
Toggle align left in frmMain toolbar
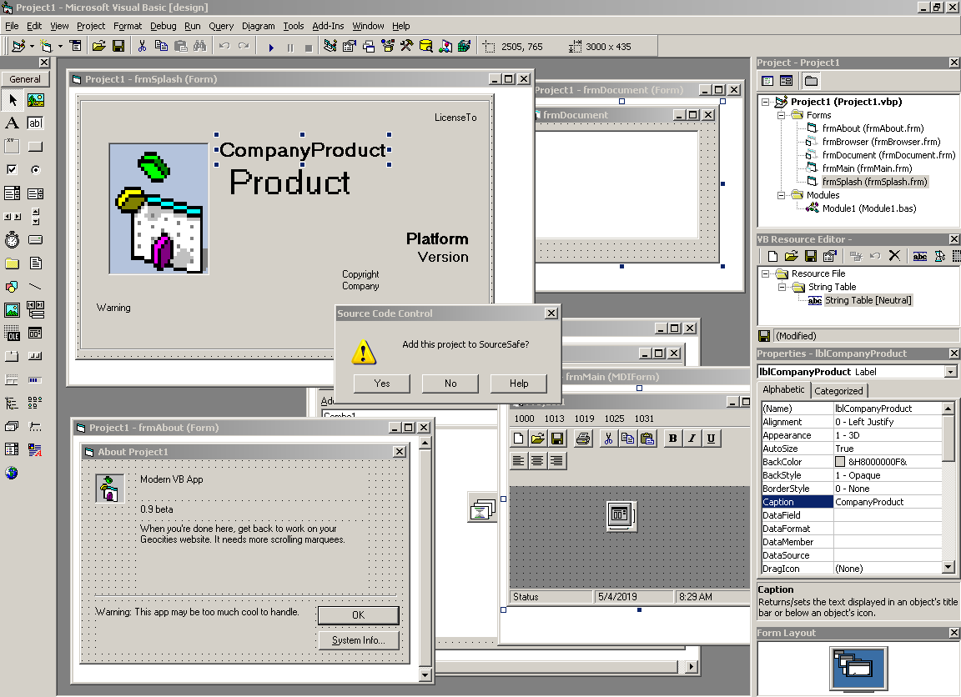[x=519, y=460]
